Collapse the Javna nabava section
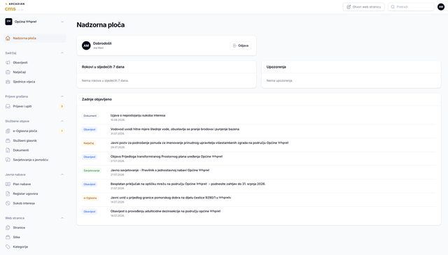The height and width of the screenshot is (255, 448). point(62,175)
